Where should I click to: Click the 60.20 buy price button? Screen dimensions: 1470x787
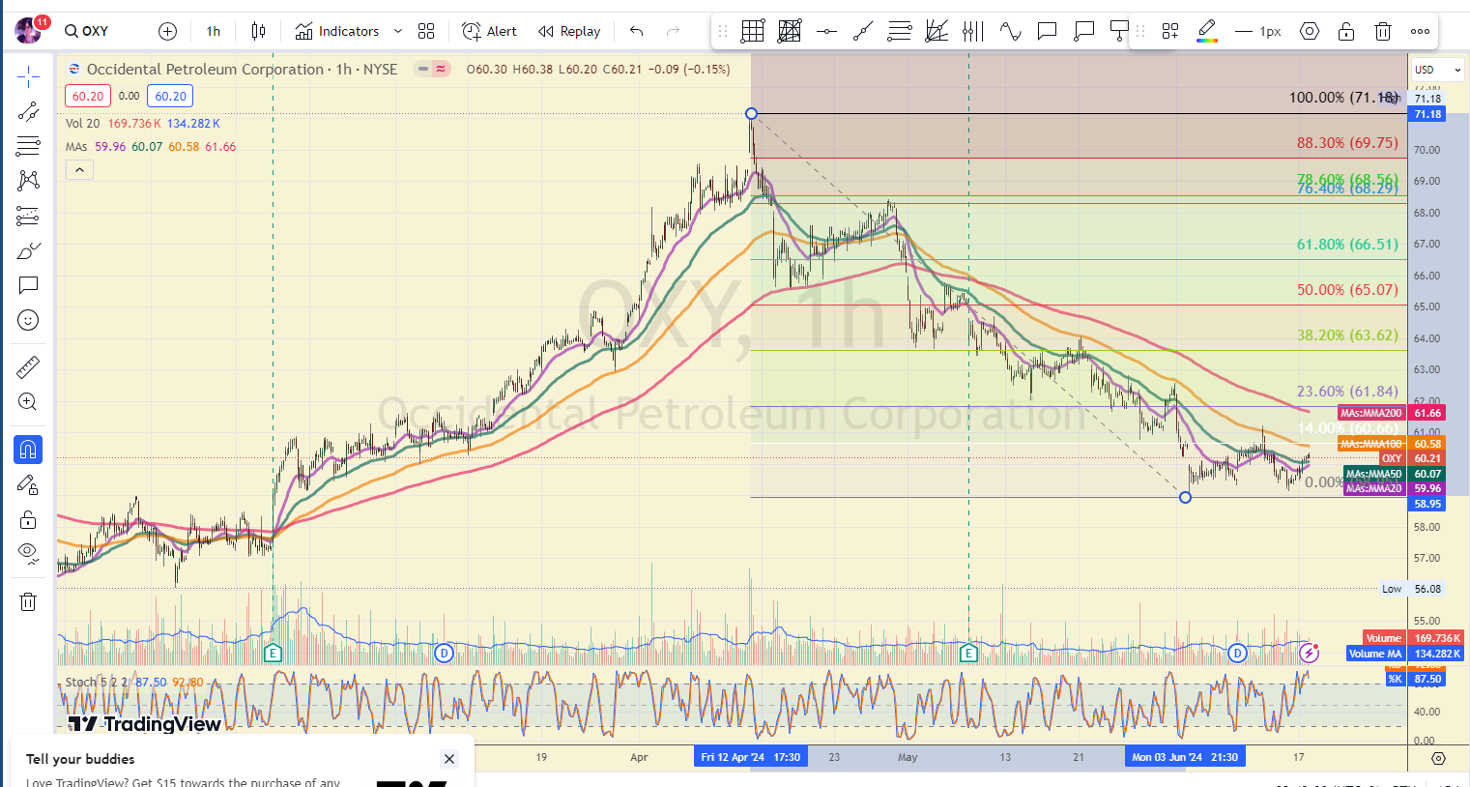pos(170,96)
